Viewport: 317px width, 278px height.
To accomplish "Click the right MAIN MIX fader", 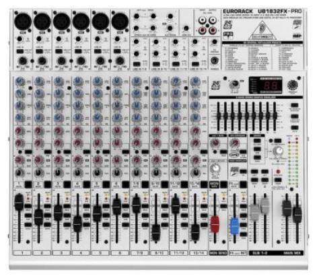I will click(x=297, y=215).
